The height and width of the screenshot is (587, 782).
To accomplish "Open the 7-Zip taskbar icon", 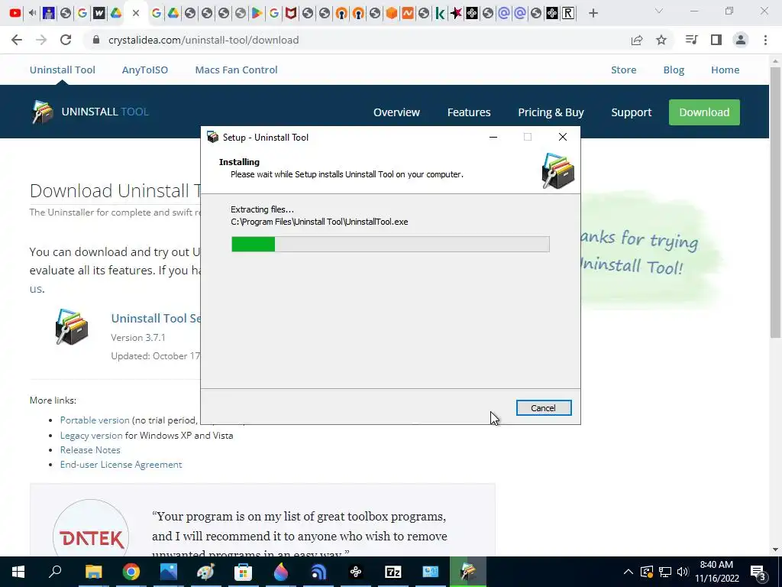I will pos(393,572).
